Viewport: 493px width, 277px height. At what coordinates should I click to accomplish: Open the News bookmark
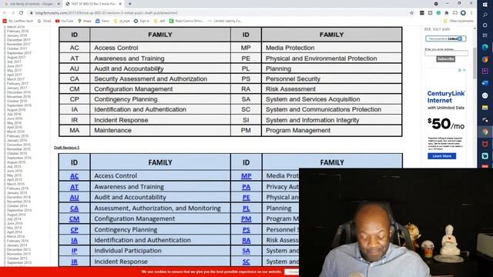102,21
